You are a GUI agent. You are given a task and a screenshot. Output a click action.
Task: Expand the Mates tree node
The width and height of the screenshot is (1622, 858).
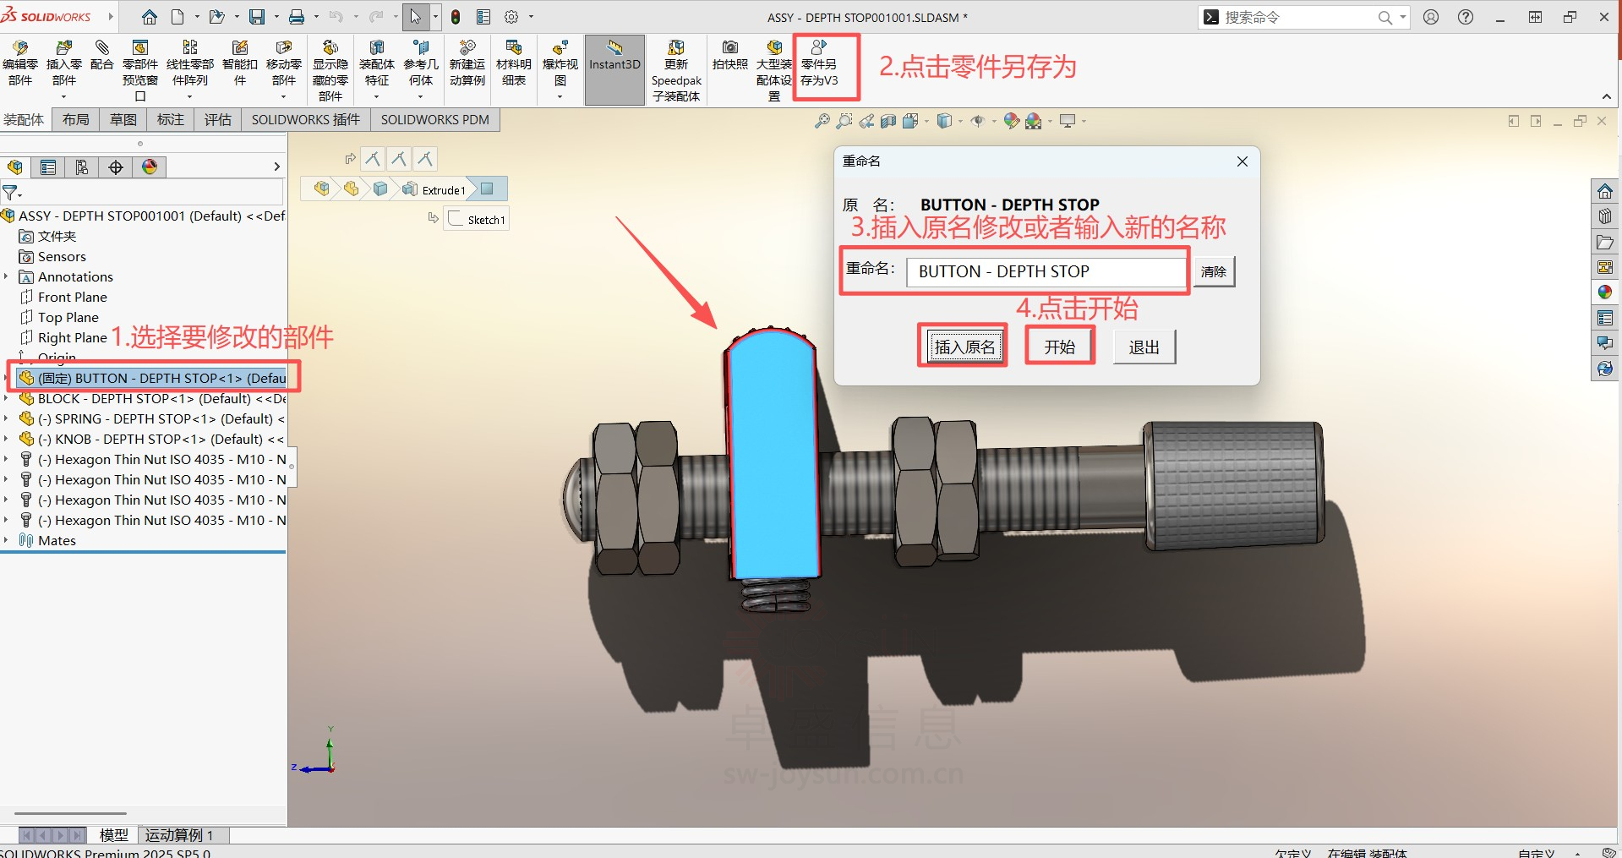click(6, 540)
